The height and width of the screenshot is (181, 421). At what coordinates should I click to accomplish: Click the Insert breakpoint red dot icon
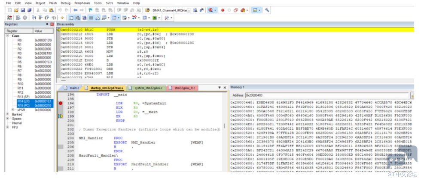(223, 10)
